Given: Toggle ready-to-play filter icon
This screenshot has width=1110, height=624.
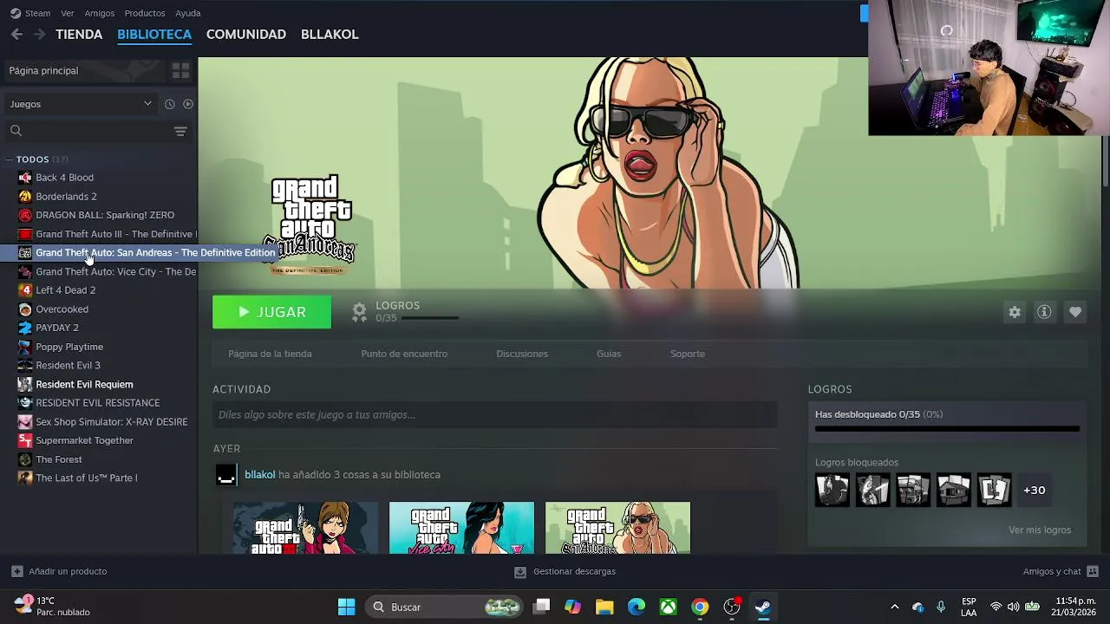Looking at the screenshot, I should pos(187,104).
